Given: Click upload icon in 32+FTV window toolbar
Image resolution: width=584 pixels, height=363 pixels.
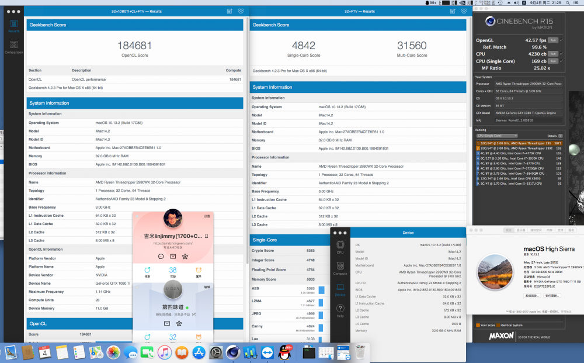Looking at the screenshot, I should (x=453, y=11).
